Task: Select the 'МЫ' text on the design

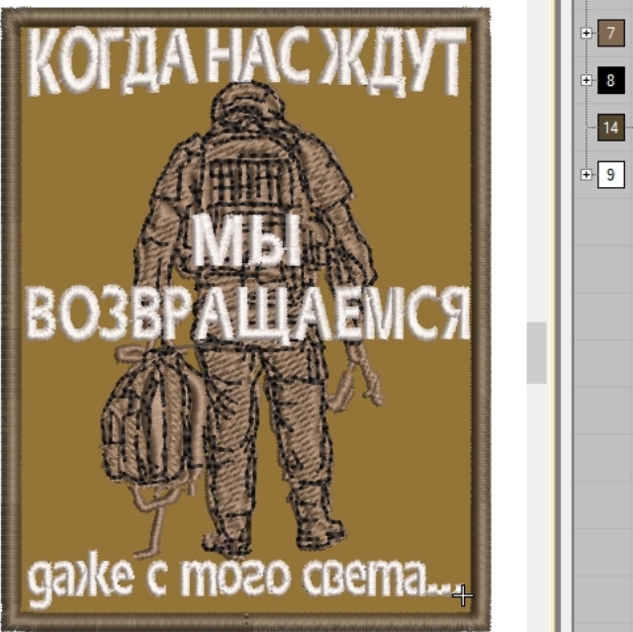Action: 245,241
